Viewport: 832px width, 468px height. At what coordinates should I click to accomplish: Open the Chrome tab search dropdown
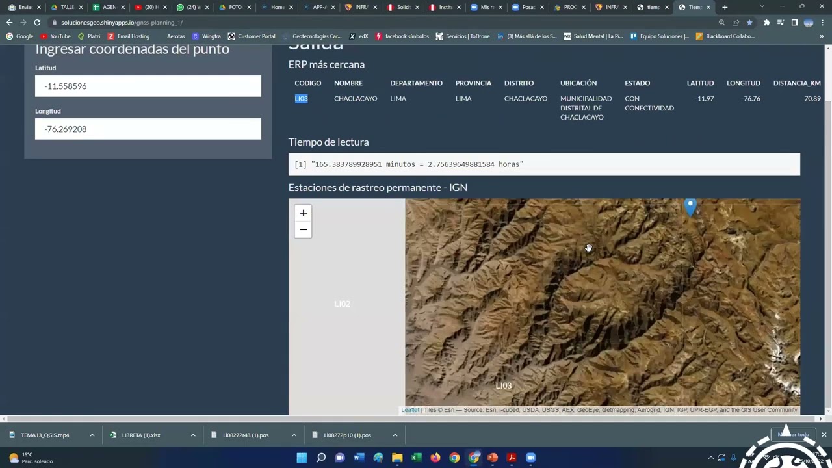coord(762,7)
